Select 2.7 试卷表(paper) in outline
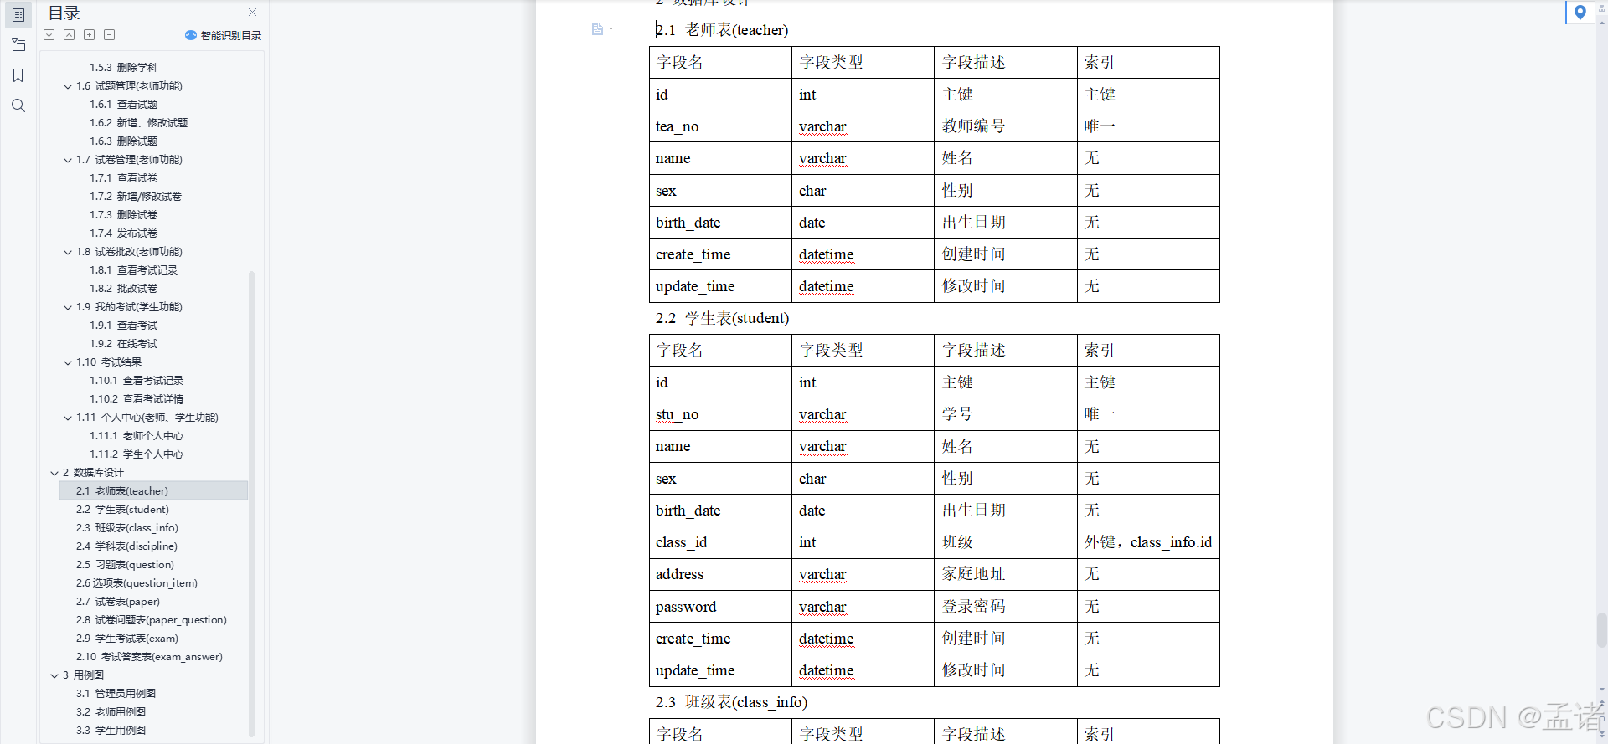This screenshot has height=744, width=1608. [x=117, y=602]
